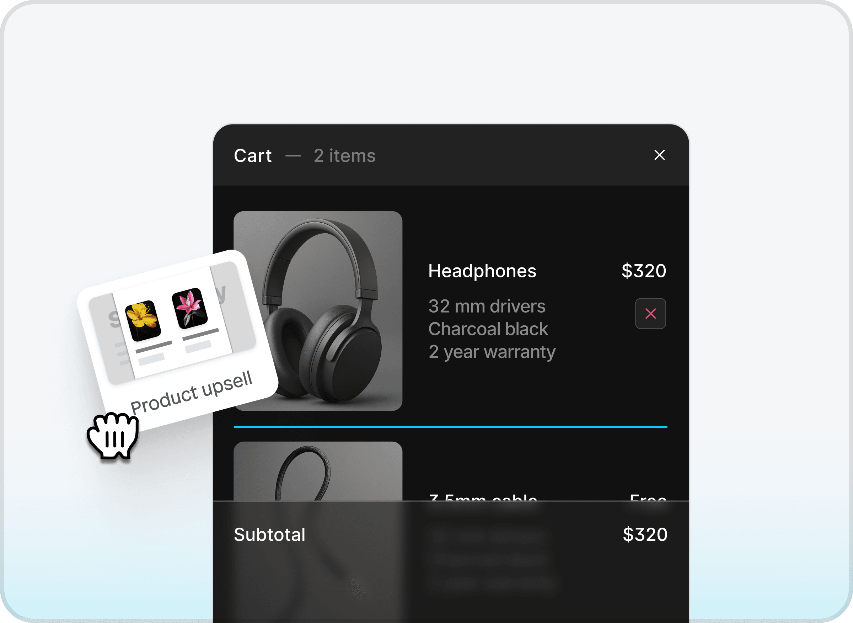
Task: Open the 3.5mm cable product image
Action: [x=318, y=471]
